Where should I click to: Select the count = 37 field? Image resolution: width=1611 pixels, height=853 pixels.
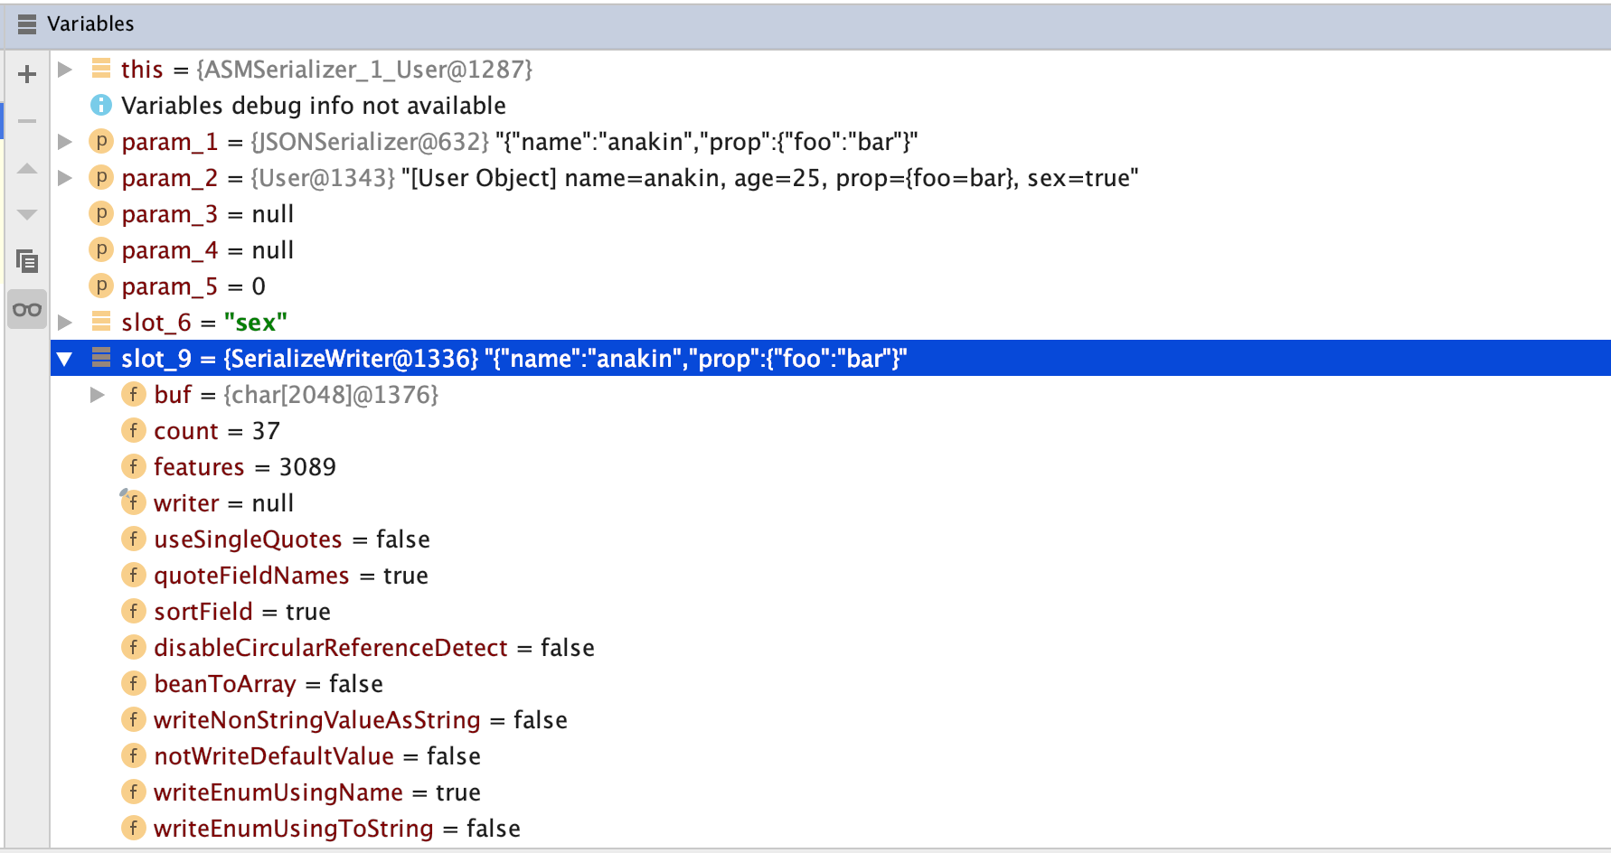[x=216, y=431]
